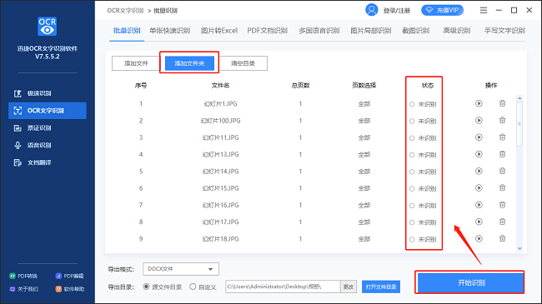The width and height of the screenshot is (542, 304).
Task: Start recognition for 幻灯片1.JPG row
Action: 479,103
